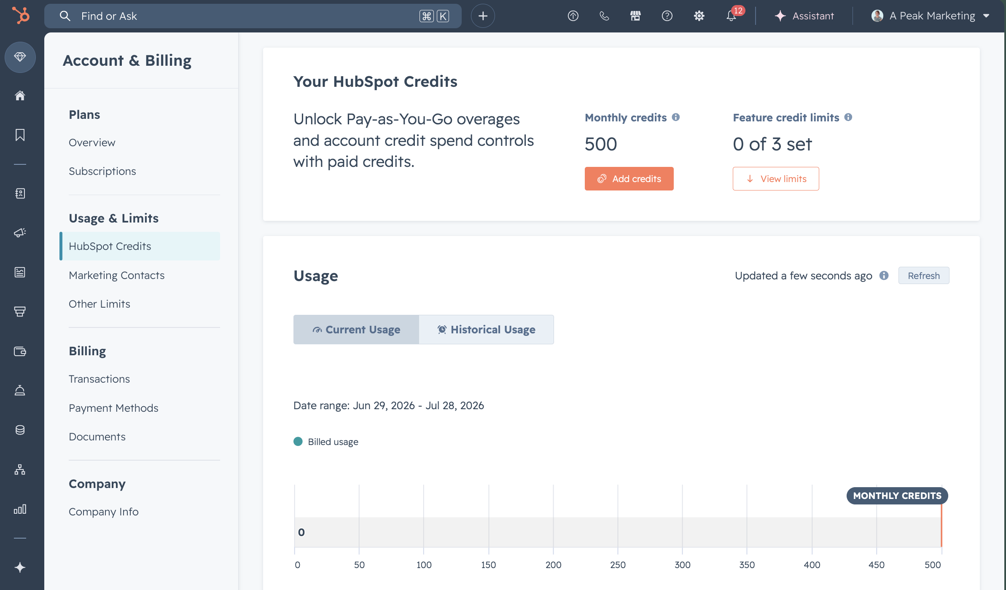Switch to Current Usage tab
This screenshot has height=590, width=1006.
click(x=356, y=330)
